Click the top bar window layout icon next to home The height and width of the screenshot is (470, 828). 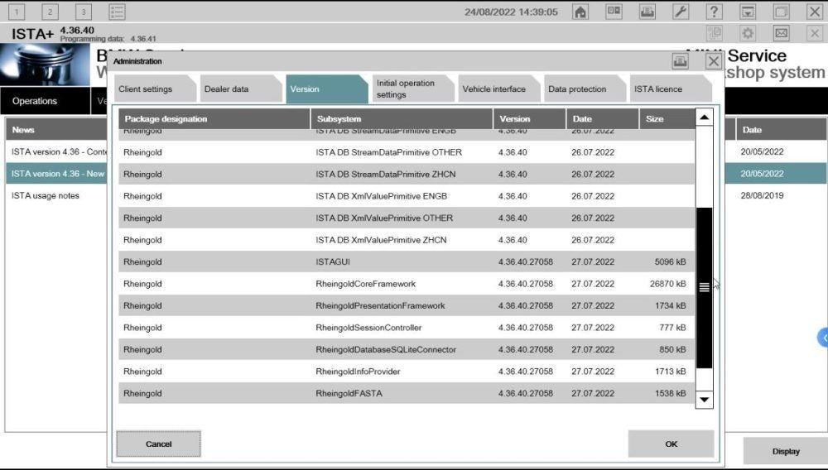coord(614,12)
